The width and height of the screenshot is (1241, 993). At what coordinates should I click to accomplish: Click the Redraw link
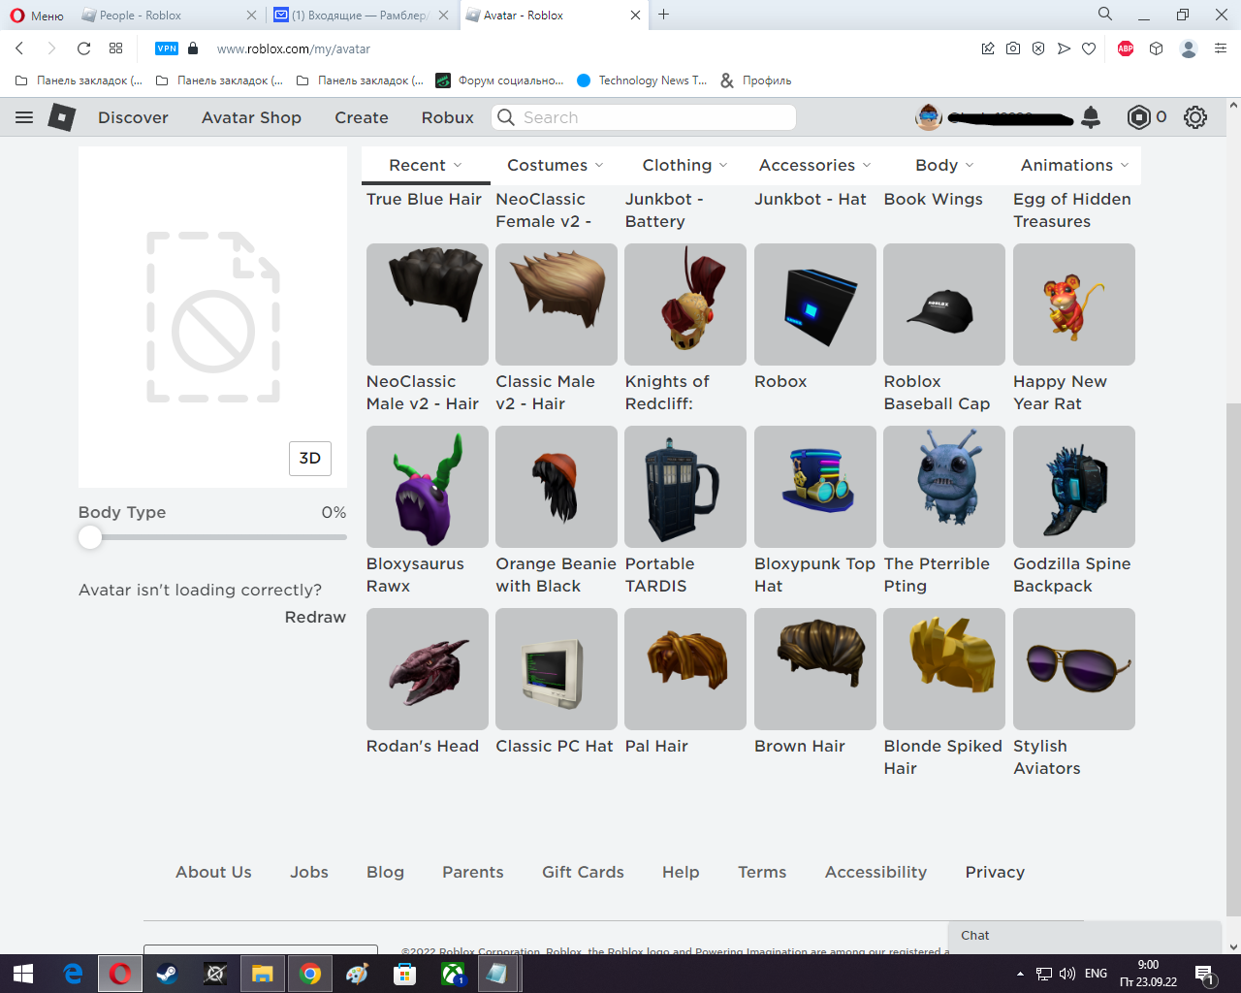pos(315,617)
